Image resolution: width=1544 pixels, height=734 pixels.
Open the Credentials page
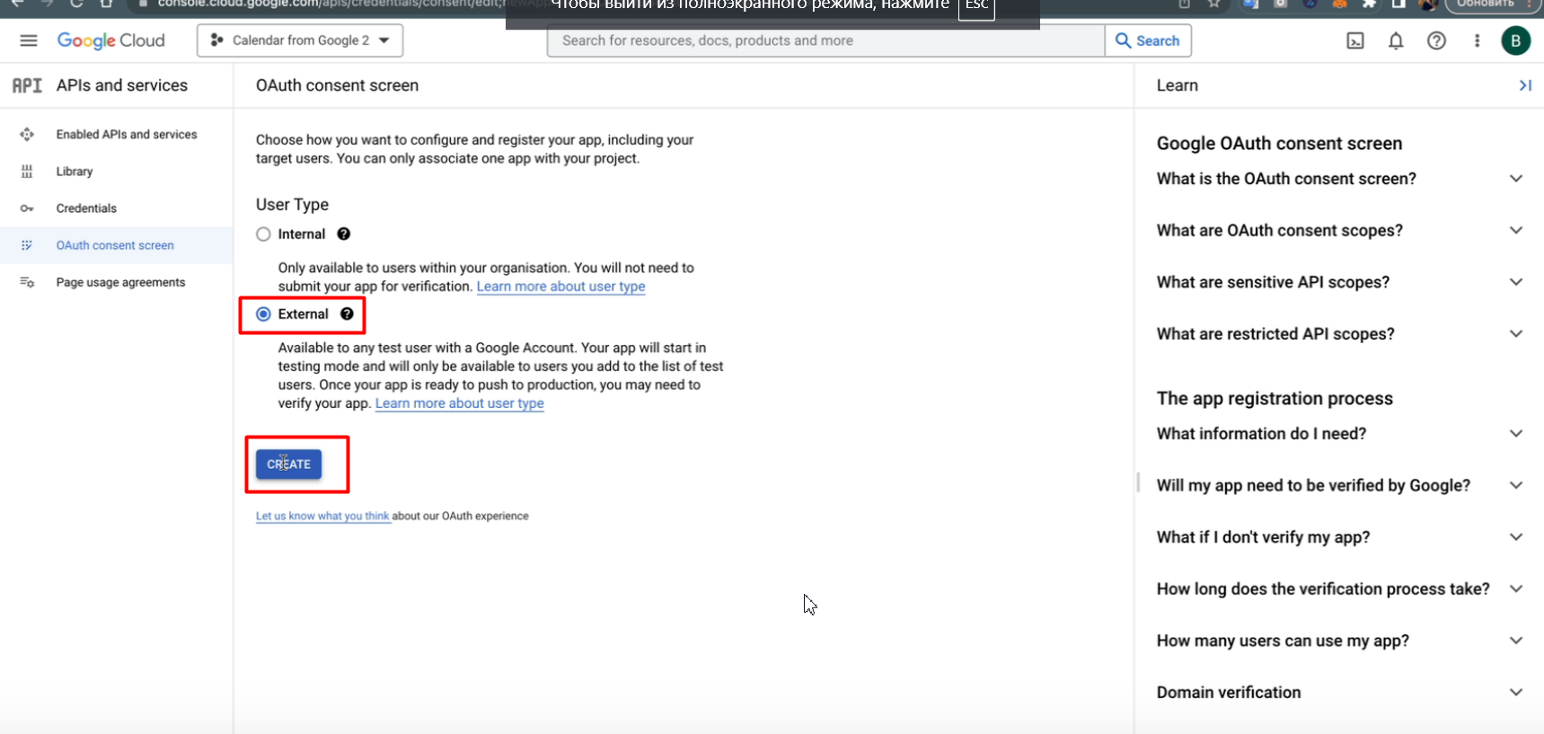(86, 208)
